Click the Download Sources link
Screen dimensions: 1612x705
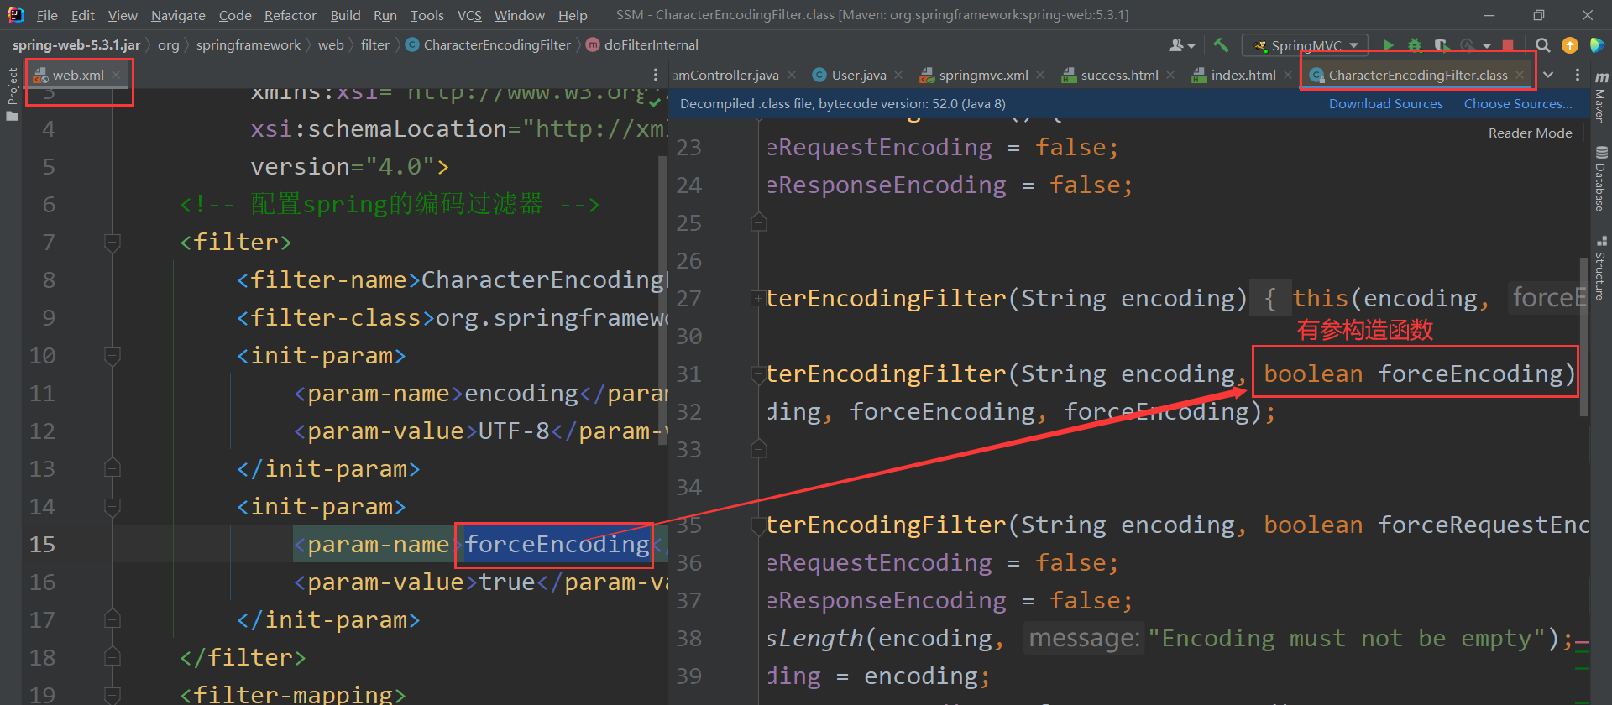tap(1385, 104)
